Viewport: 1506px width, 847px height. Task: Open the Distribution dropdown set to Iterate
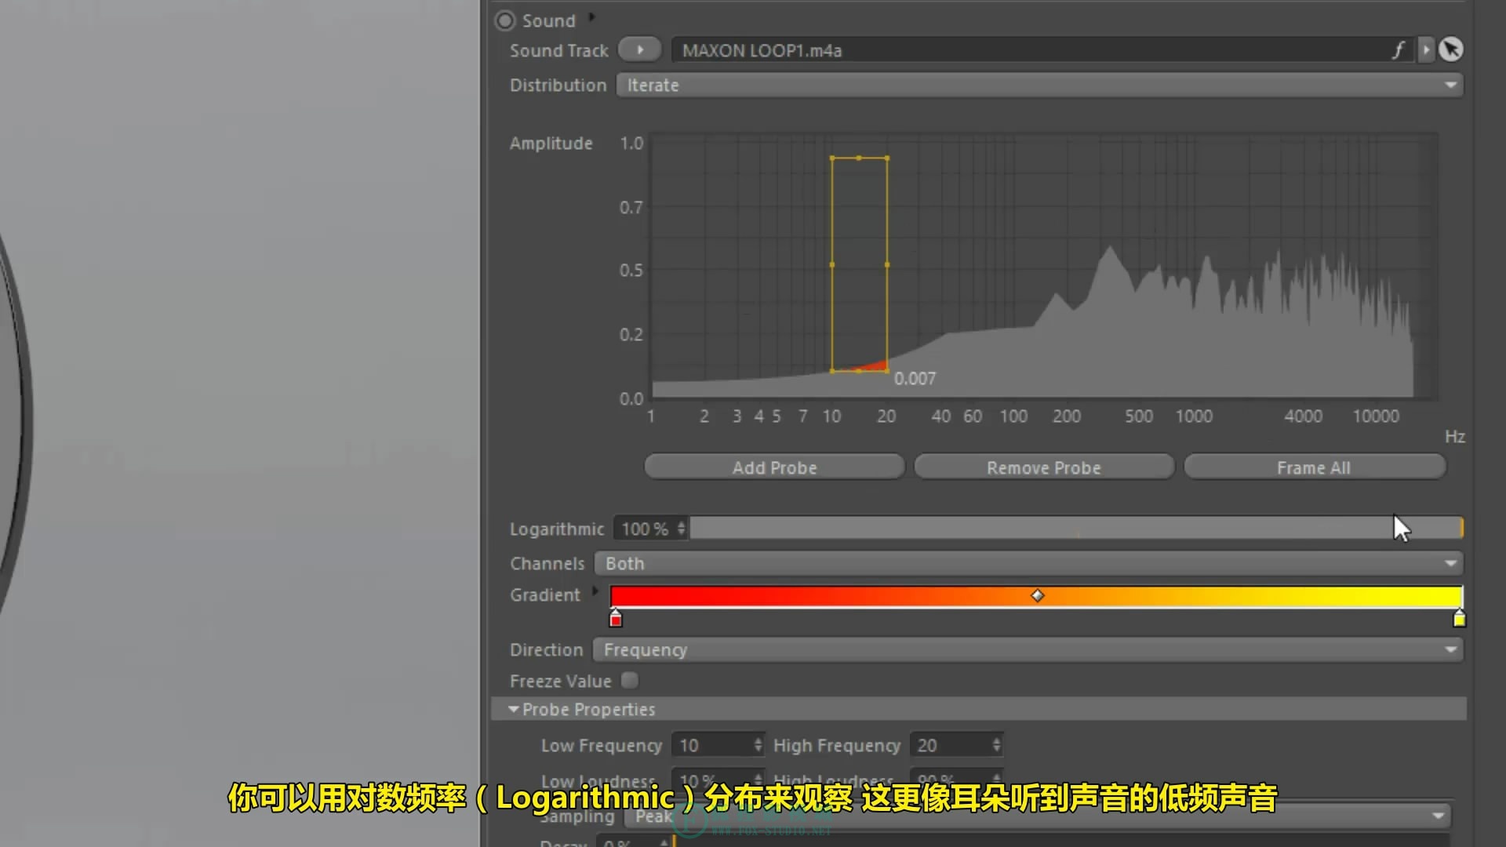[x=1039, y=85]
